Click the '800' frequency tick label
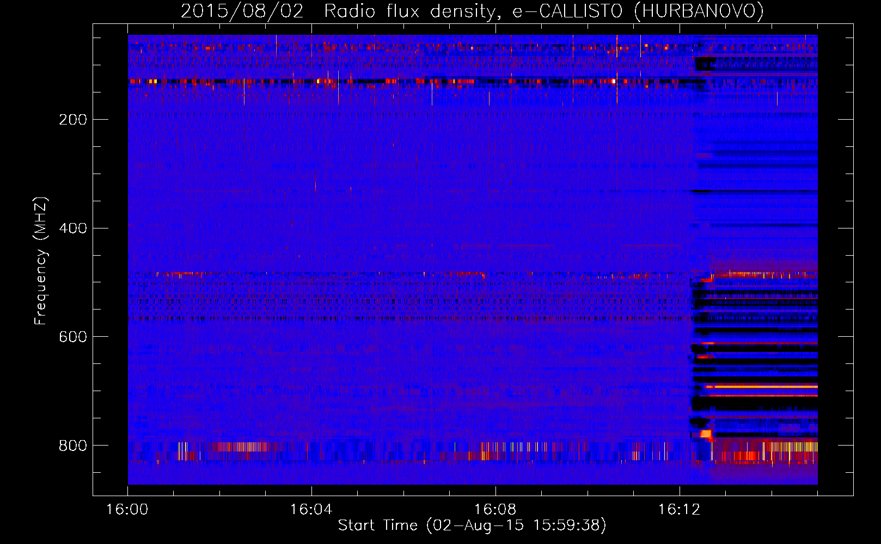The image size is (881, 544). [73, 446]
